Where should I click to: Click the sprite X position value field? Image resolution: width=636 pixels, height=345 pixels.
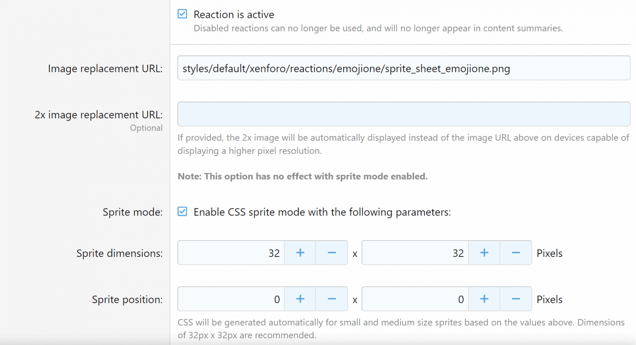231,299
